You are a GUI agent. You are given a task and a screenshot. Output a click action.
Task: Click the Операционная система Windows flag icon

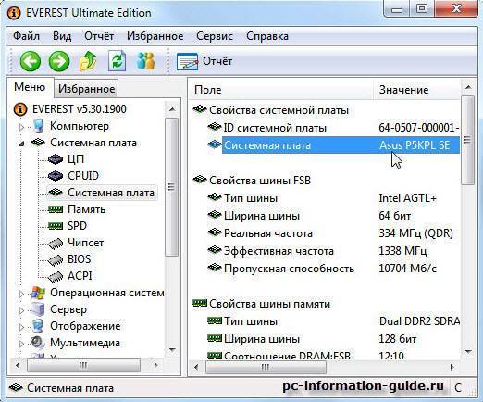[38, 293]
